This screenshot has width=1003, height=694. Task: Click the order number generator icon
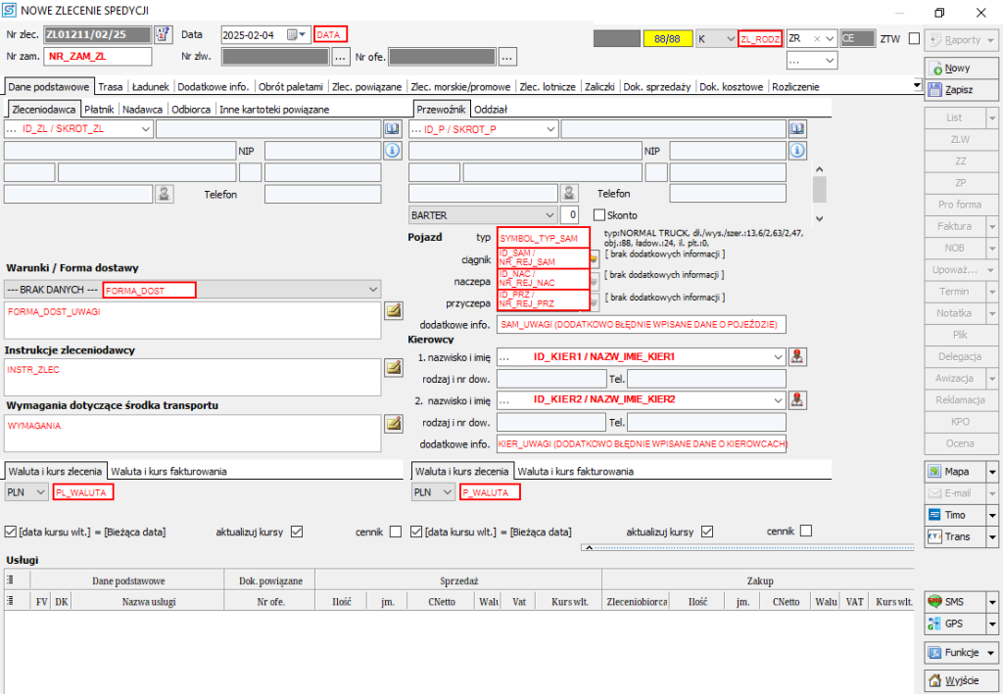164,35
